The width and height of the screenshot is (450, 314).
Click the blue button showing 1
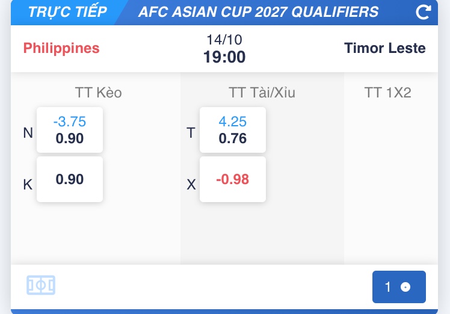click(x=398, y=287)
